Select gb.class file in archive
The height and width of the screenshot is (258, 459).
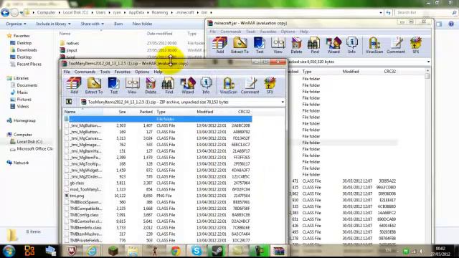(77, 183)
